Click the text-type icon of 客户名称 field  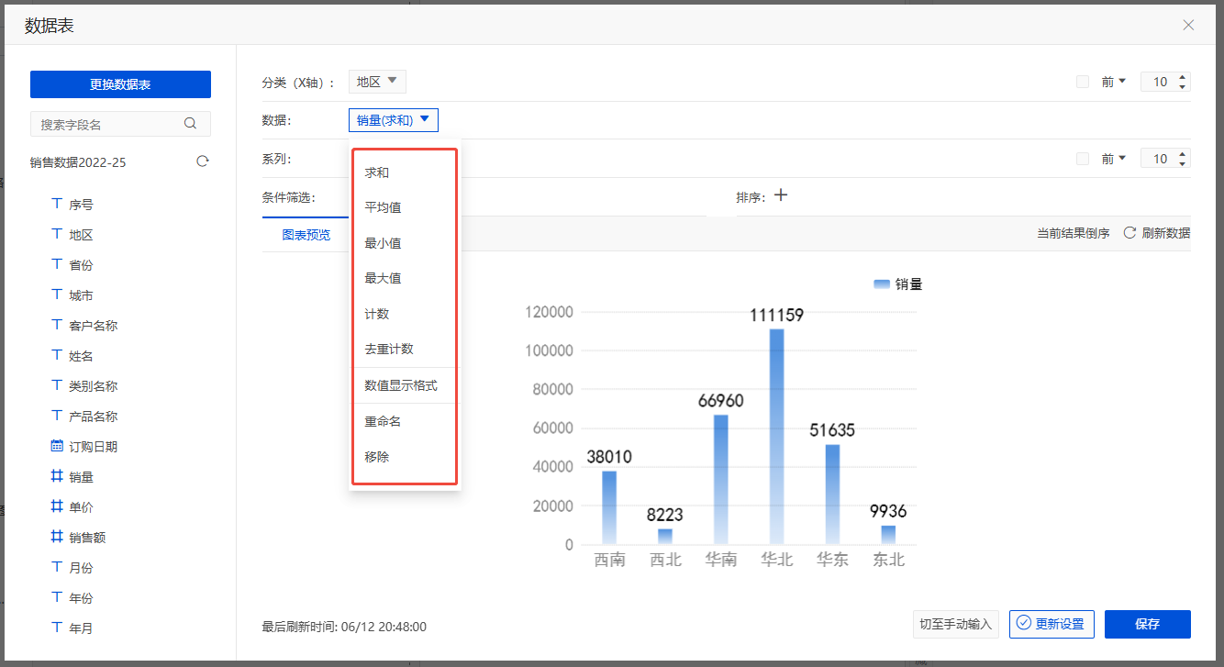pyautogui.click(x=57, y=325)
